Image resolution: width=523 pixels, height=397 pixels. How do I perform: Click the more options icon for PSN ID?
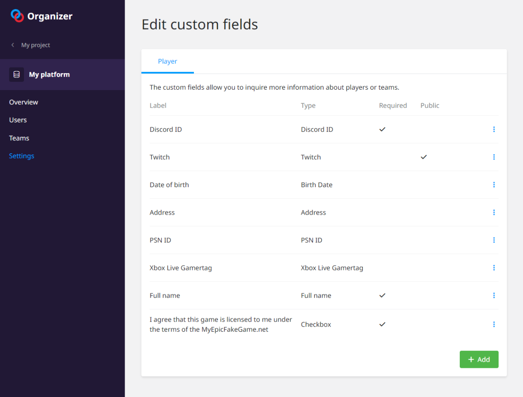pos(494,240)
